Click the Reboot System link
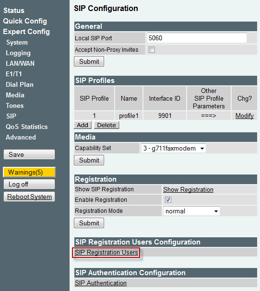260x291 pixels. pos(29,197)
